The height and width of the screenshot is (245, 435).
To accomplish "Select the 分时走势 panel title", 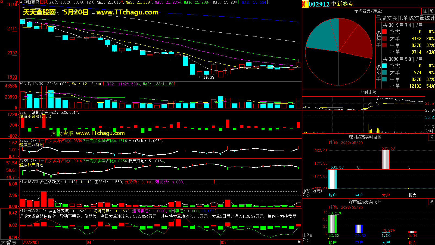I will pyautogui.click(x=368, y=92).
